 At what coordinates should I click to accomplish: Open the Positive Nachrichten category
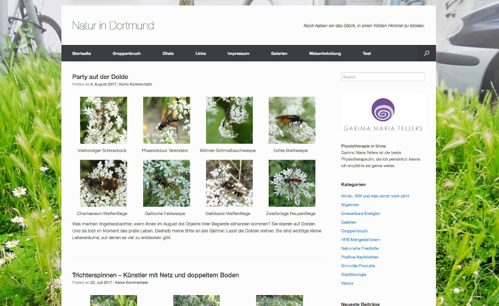coord(360,257)
